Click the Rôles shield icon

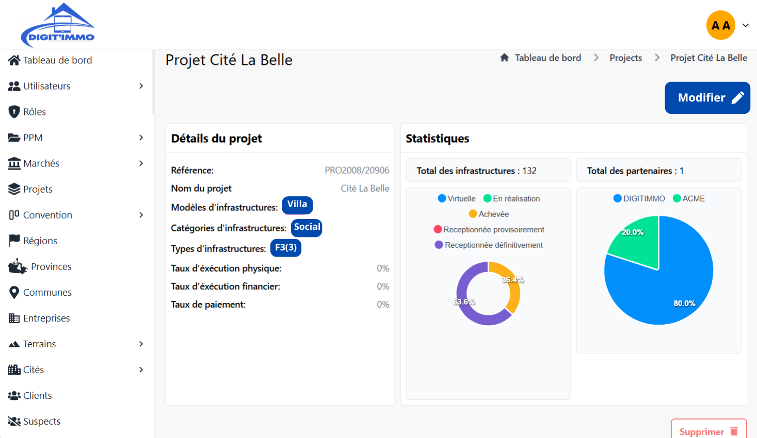[14, 112]
